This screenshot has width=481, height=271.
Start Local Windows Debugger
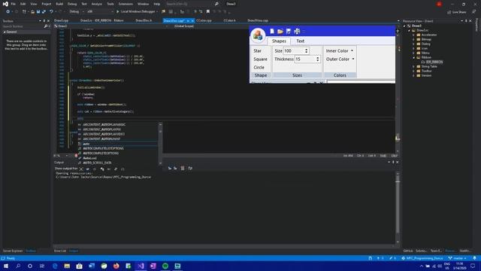click(137, 12)
